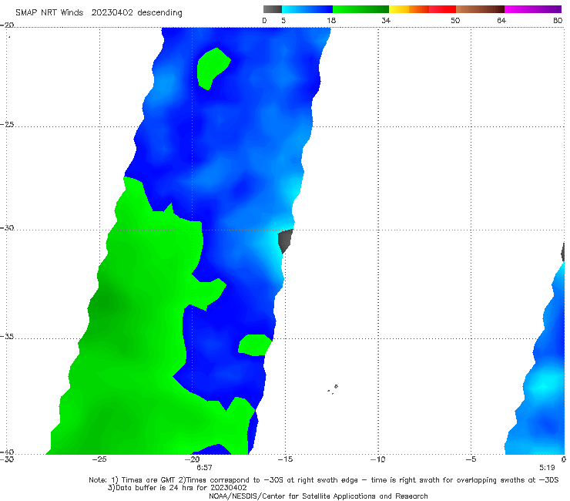The width and height of the screenshot is (570, 501).
Task: Click the swath time '5:19'
Action: point(547,468)
